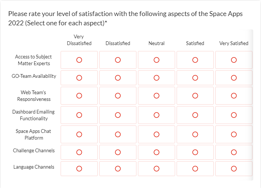Select Neutral for Web Team's Responsiveness
The width and height of the screenshot is (261, 188).
point(157,96)
